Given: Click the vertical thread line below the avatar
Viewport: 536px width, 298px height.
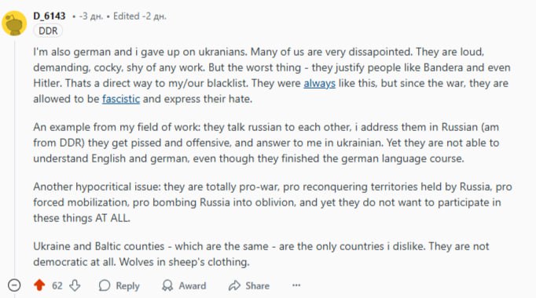Looking at the screenshot, I should pyautogui.click(x=14, y=157).
